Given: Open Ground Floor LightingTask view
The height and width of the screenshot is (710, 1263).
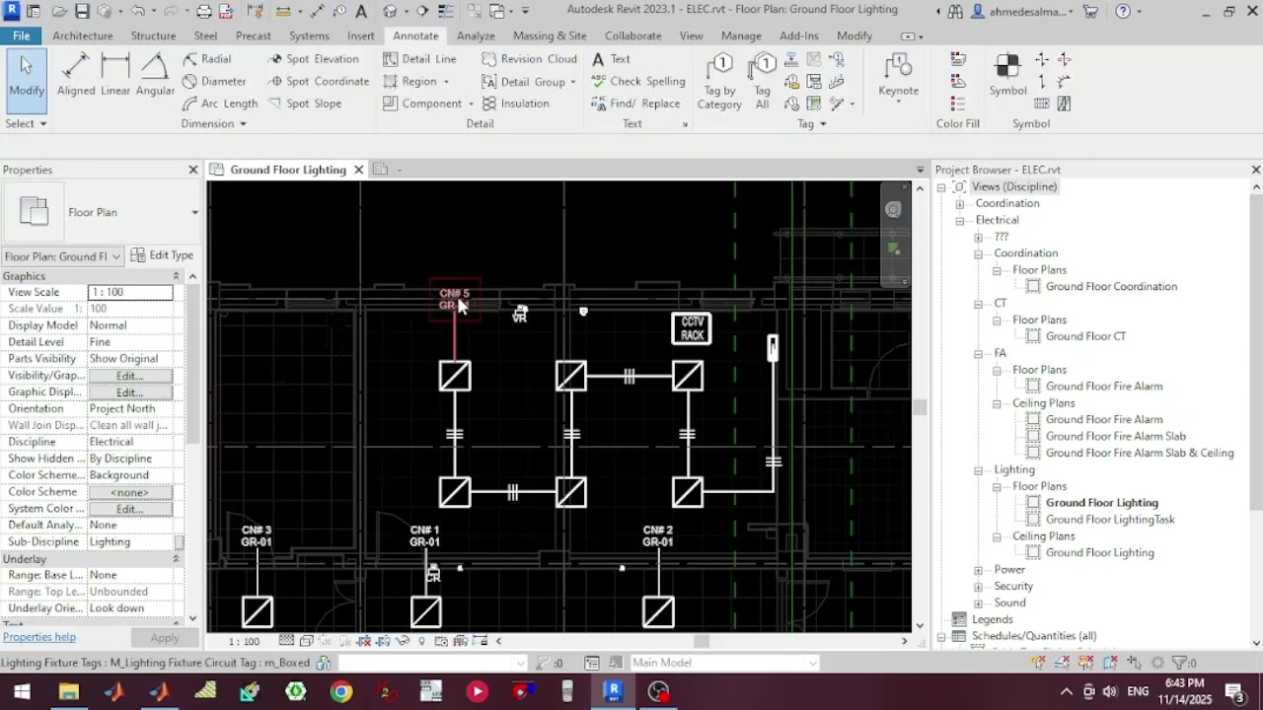Looking at the screenshot, I should pos(1110,520).
